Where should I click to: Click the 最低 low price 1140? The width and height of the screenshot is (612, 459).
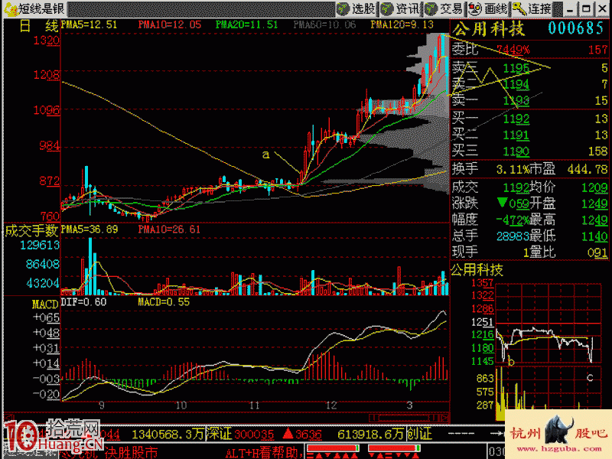coord(594,236)
